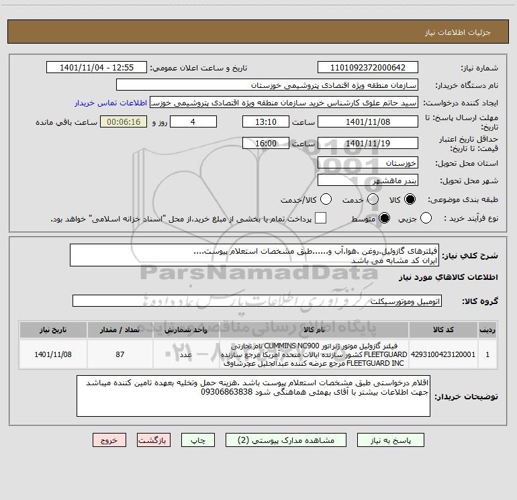Click the remaining days field showing 4

[x=193, y=121]
